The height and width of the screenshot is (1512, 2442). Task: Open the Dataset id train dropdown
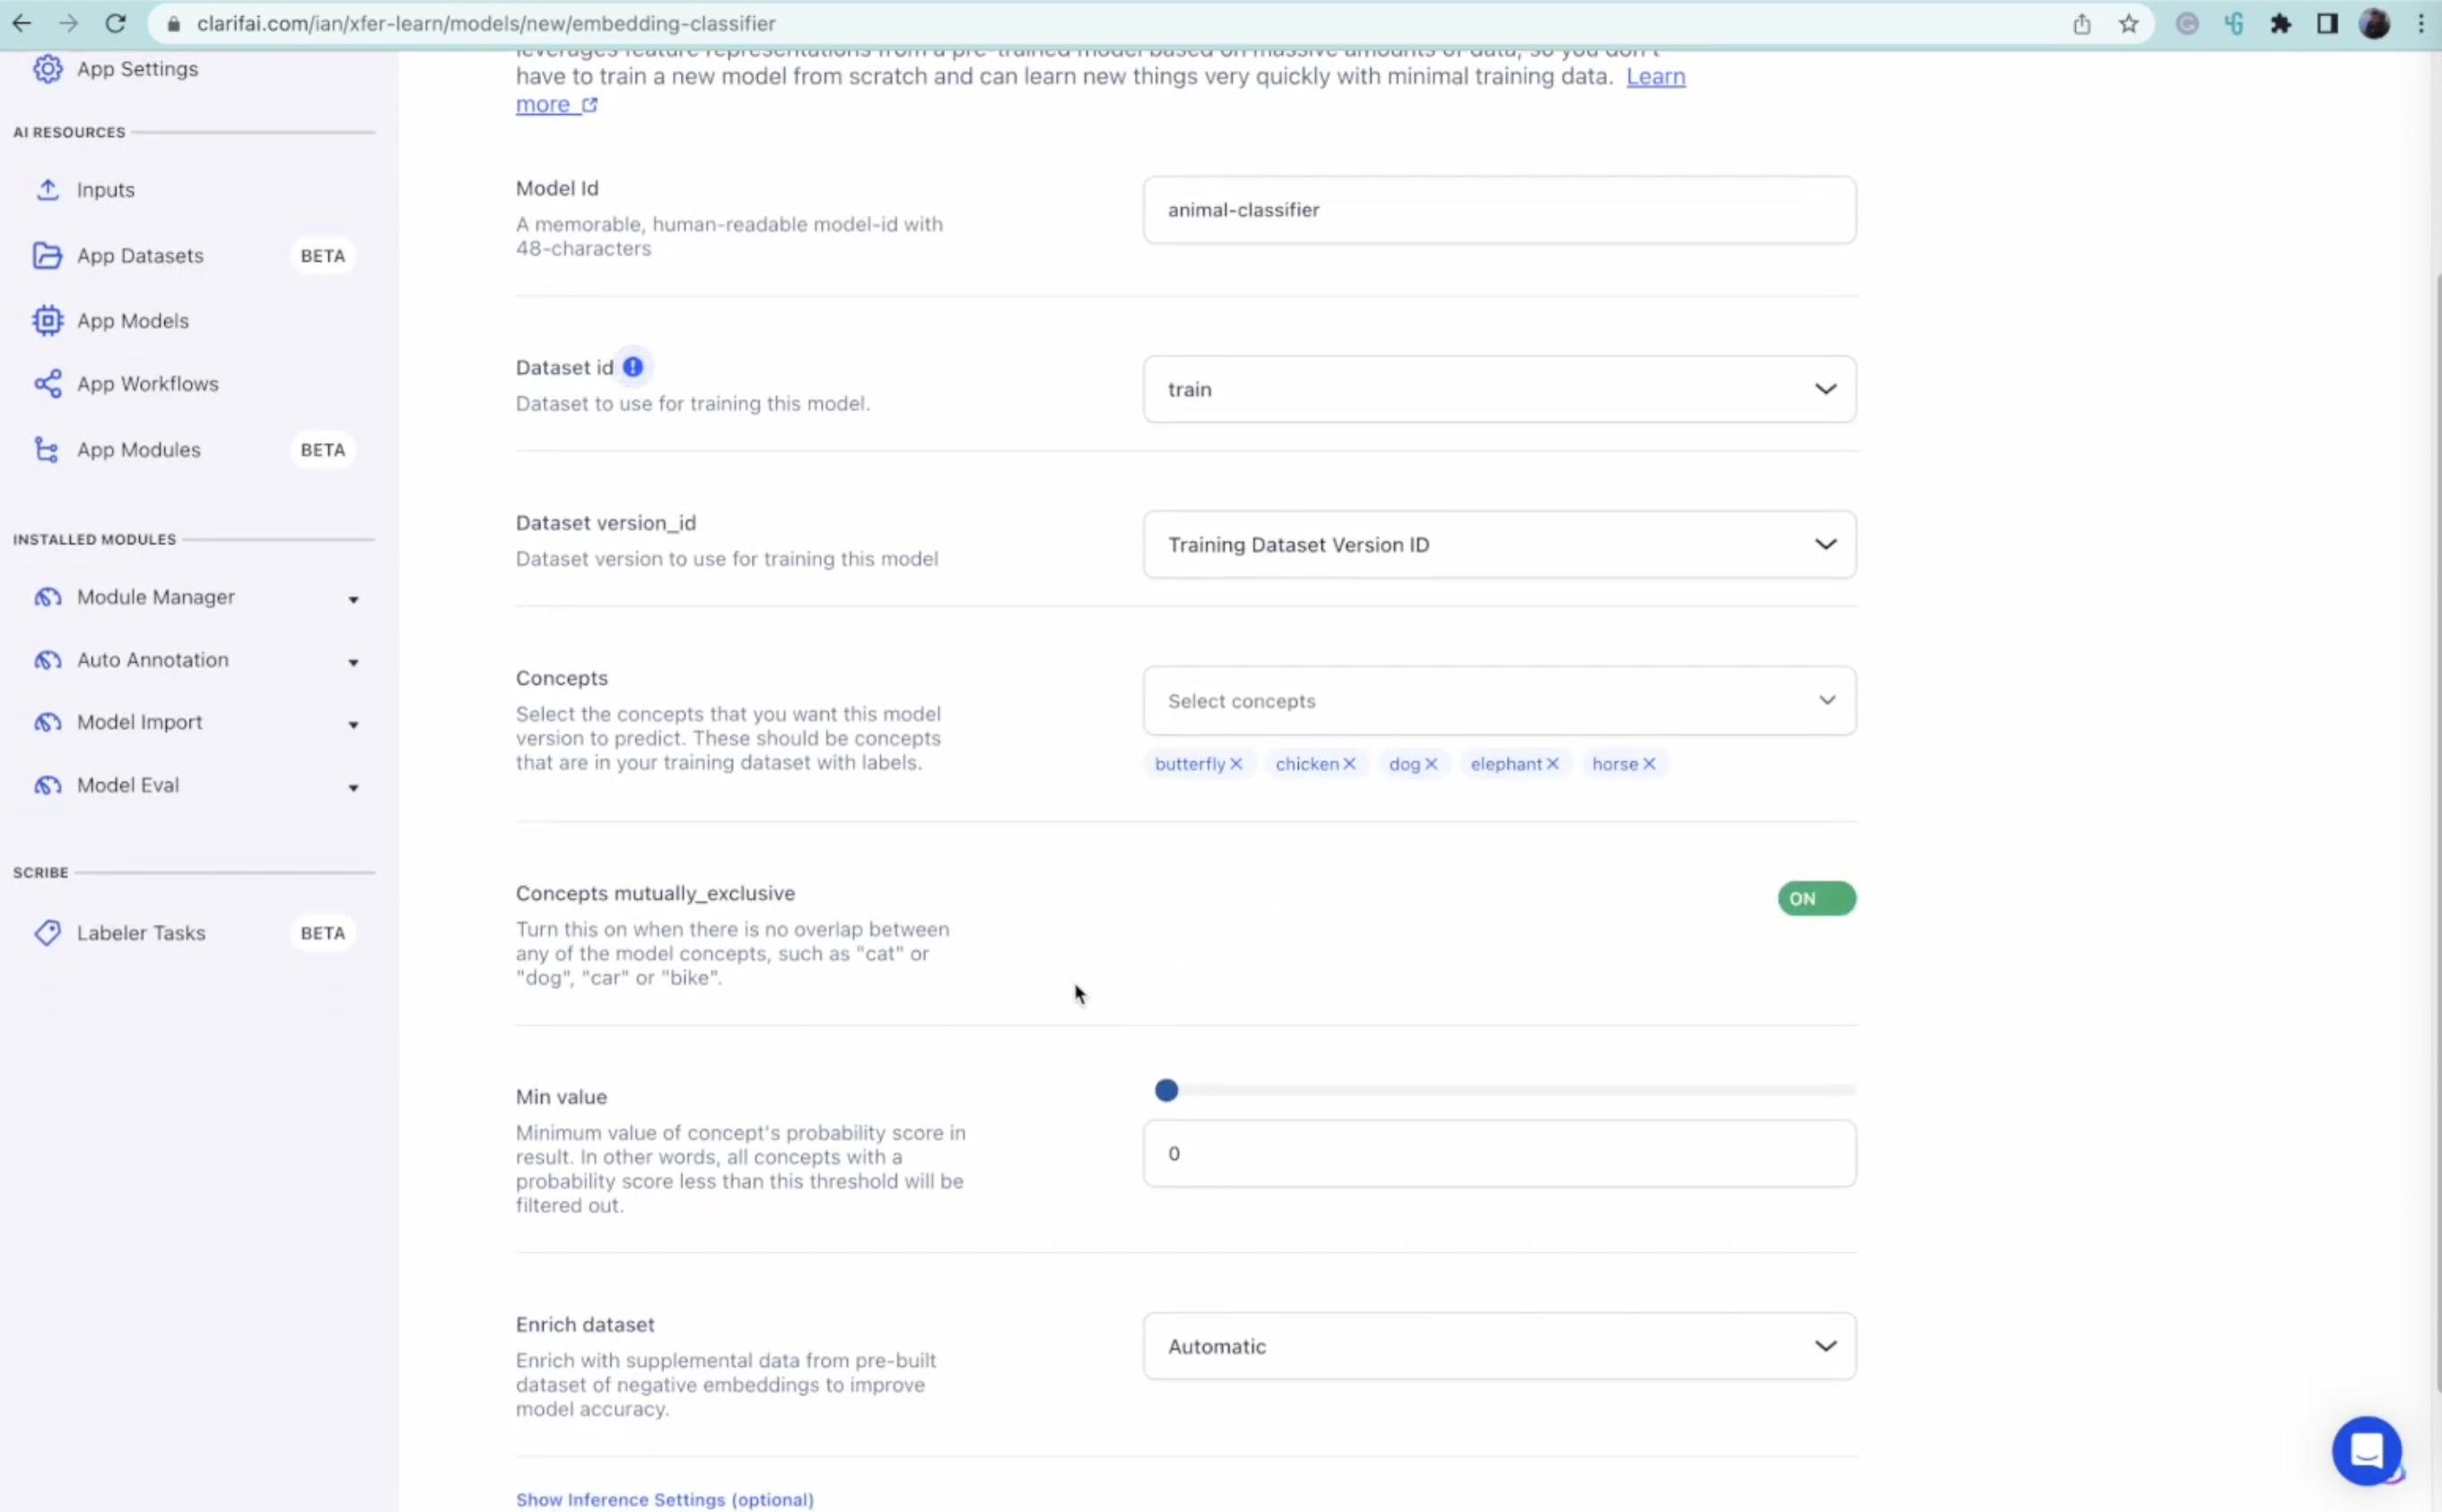(1498, 389)
